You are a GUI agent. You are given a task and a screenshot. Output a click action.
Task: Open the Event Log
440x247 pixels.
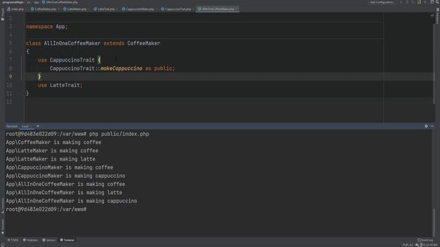[x=425, y=240]
